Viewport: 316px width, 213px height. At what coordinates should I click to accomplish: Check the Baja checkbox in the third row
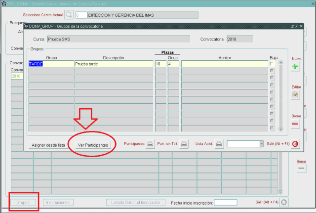point(272,78)
